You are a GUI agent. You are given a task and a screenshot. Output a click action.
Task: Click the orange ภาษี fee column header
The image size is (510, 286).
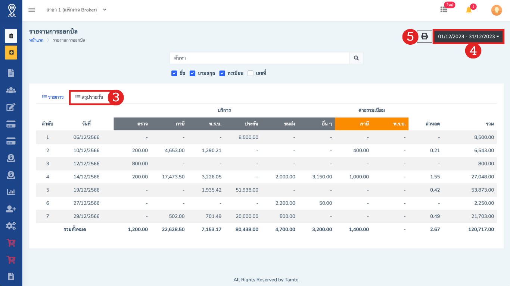point(364,124)
